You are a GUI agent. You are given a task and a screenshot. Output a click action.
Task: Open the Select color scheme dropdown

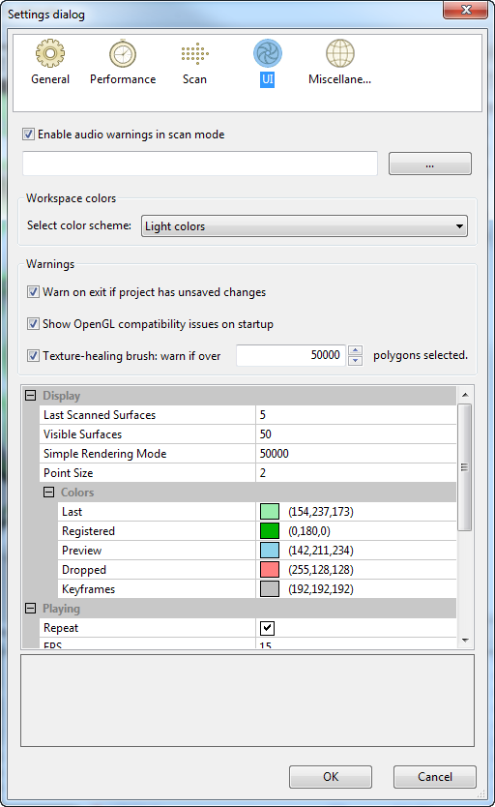point(305,225)
